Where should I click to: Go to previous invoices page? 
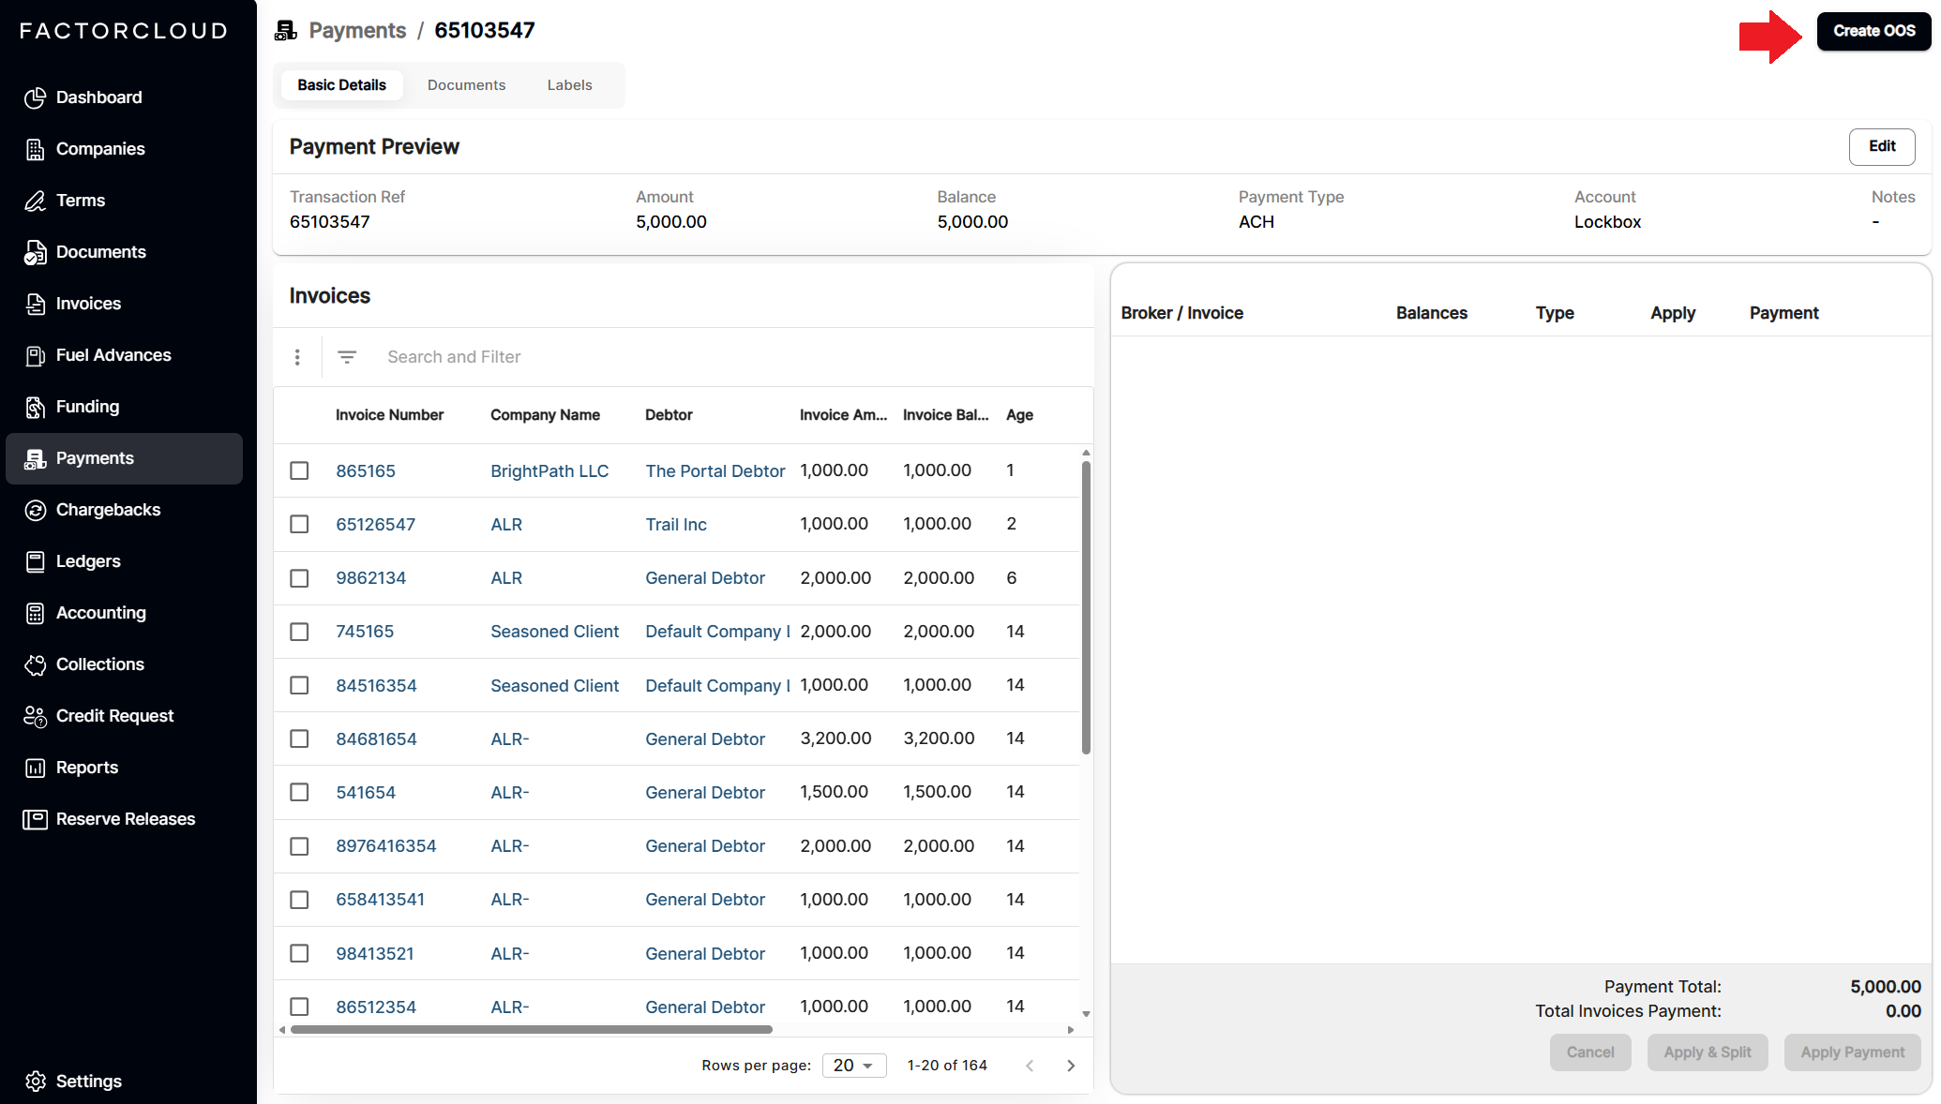pos(1030,1066)
